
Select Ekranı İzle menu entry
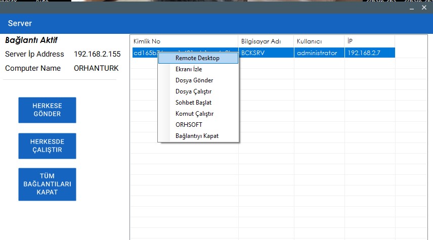tap(198, 69)
